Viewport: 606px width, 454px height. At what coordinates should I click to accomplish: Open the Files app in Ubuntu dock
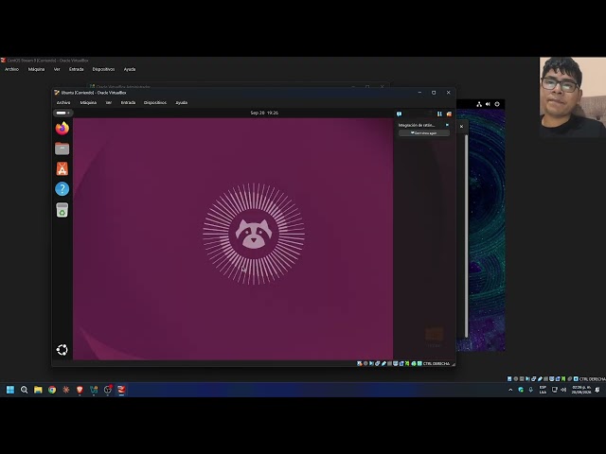pyautogui.click(x=62, y=148)
